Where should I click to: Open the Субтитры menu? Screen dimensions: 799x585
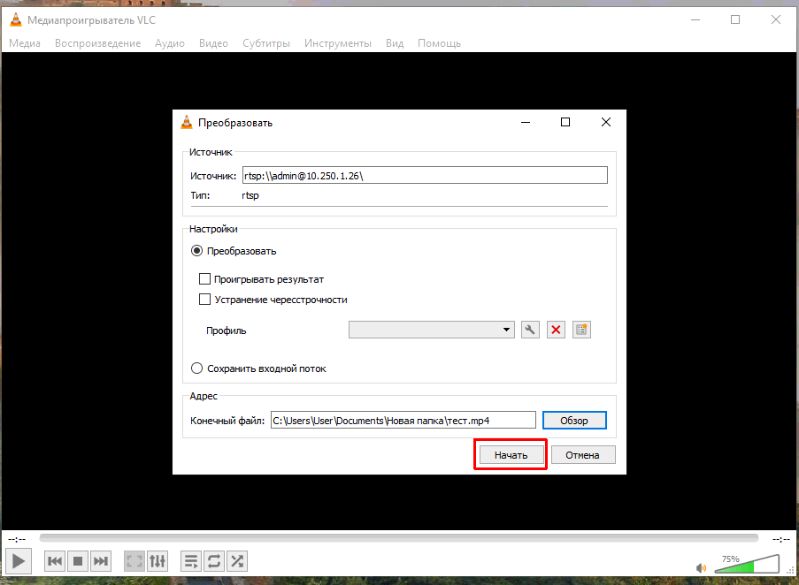(266, 43)
